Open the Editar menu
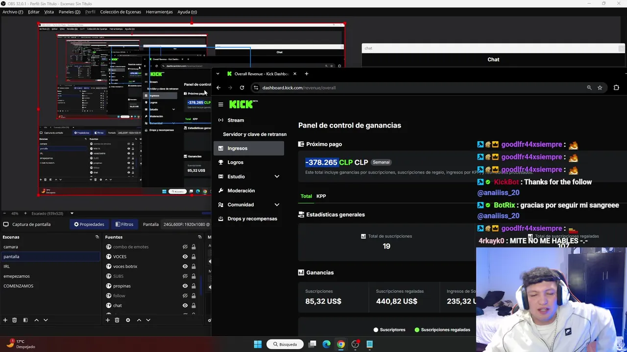The image size is (627, 352). tap(33, 12)
